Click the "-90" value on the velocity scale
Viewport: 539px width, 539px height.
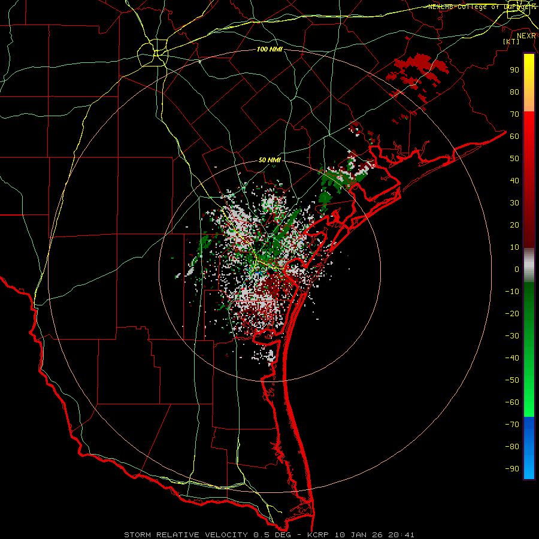tap(512, 469)
